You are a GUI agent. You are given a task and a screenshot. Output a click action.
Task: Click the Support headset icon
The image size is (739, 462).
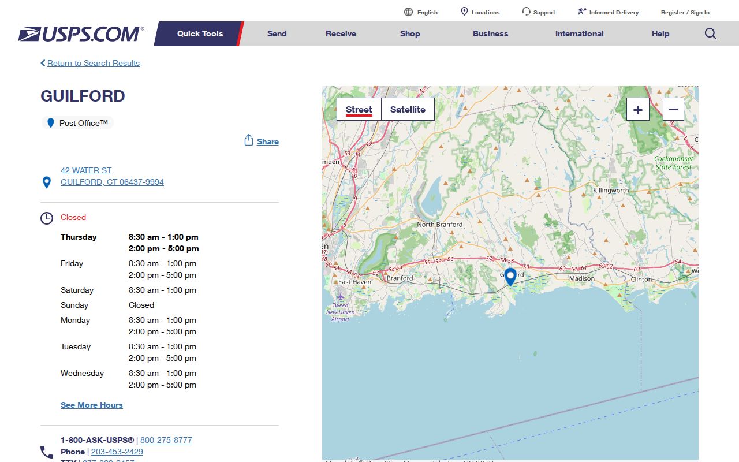(x=526, y=12)
